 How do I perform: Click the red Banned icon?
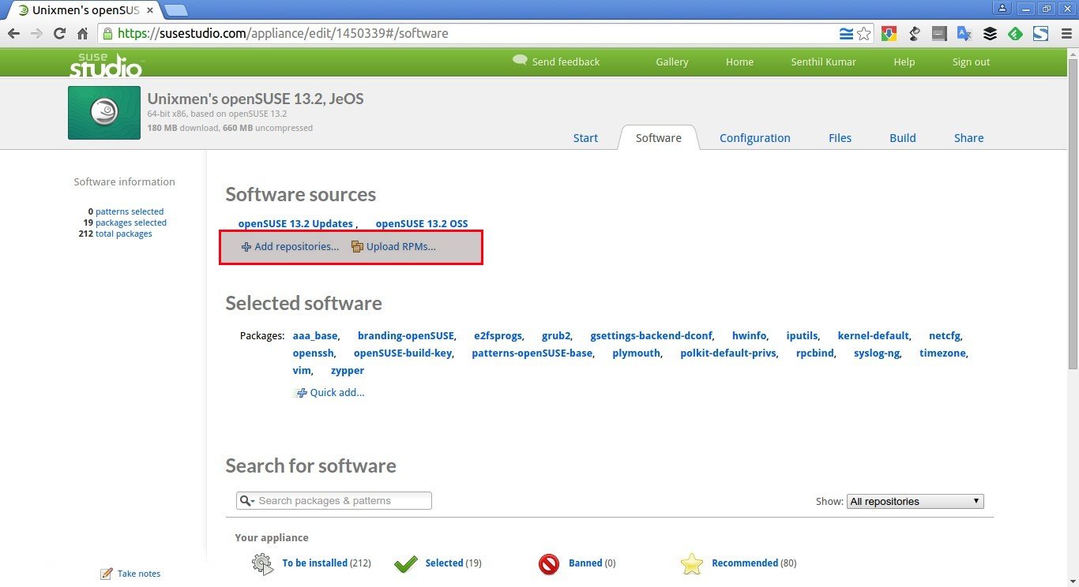click(x=549, y=563)
